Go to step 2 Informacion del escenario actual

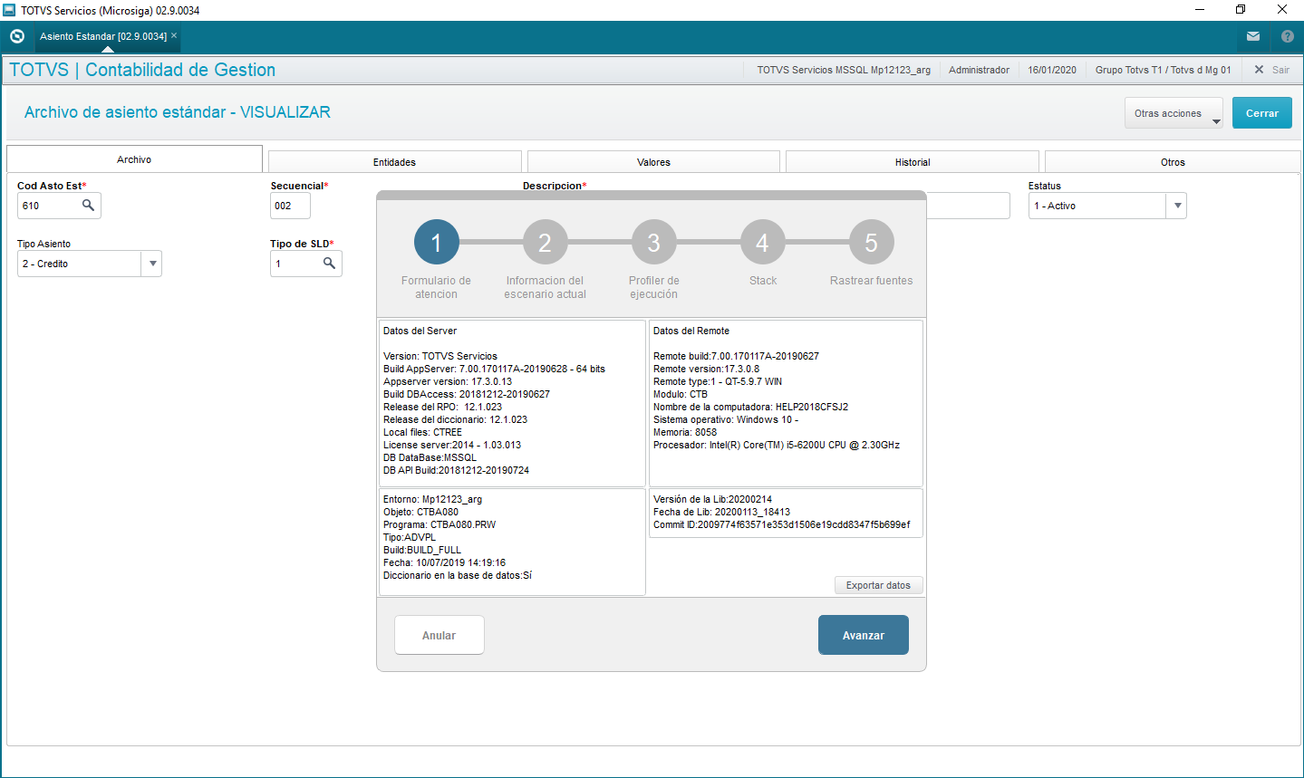pyautogui.click(x=545, y=243)
